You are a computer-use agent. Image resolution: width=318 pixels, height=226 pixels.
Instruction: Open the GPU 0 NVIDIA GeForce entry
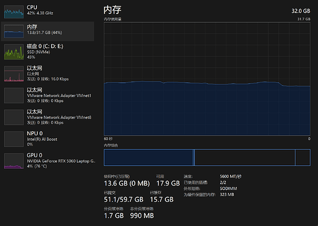click(x=47, y=161)
